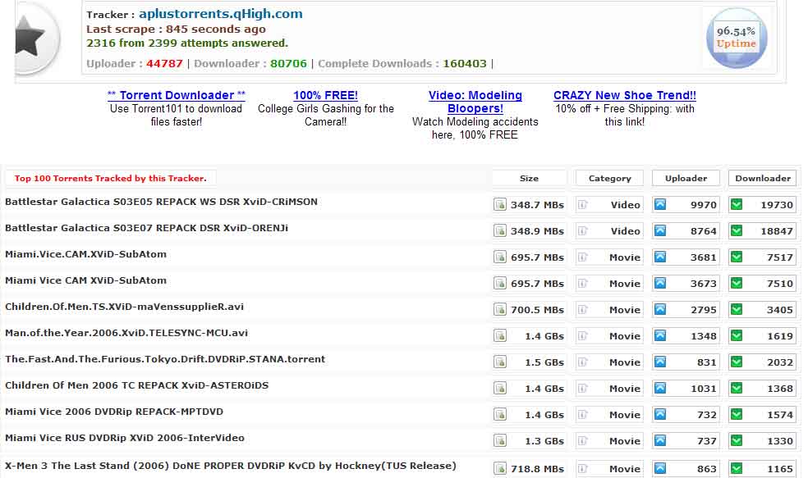Click downloader value 2032

point(779,362)
